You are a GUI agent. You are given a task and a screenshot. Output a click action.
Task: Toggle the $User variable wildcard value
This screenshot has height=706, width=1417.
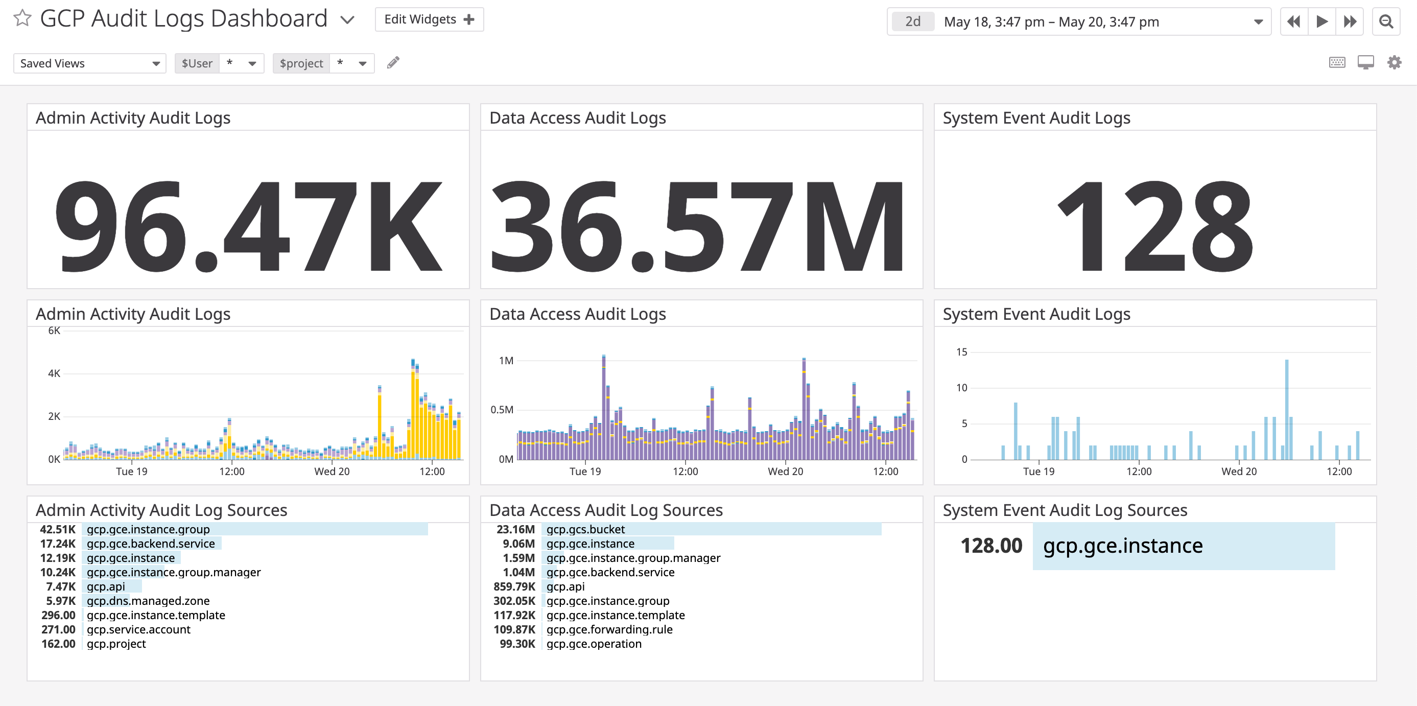pos(241,63)
